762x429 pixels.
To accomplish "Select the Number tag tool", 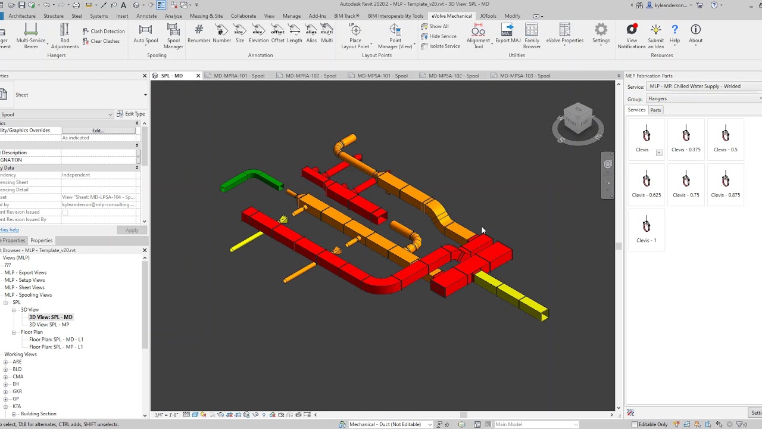I will click(221, 33).
